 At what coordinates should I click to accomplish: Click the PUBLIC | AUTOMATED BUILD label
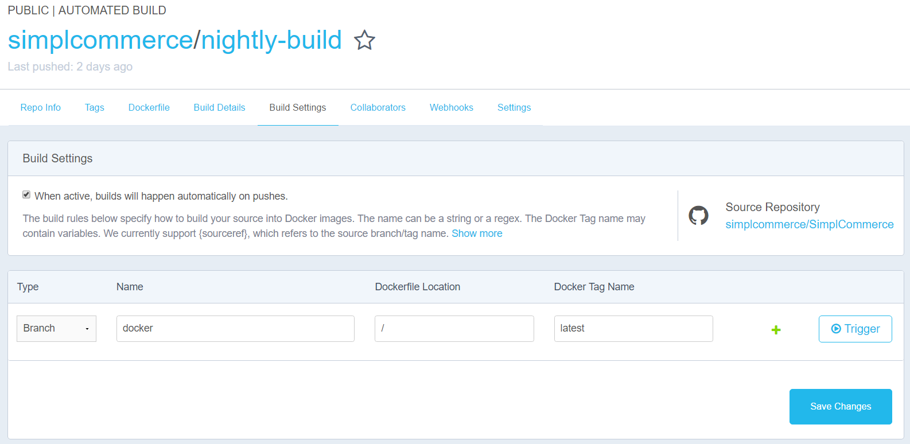coord(87,10)
